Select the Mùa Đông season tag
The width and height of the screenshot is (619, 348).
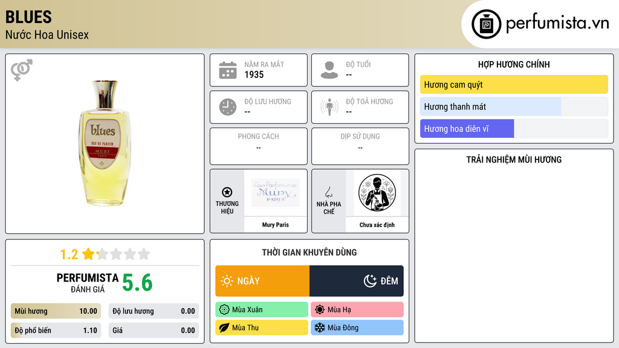pos(357,327)
